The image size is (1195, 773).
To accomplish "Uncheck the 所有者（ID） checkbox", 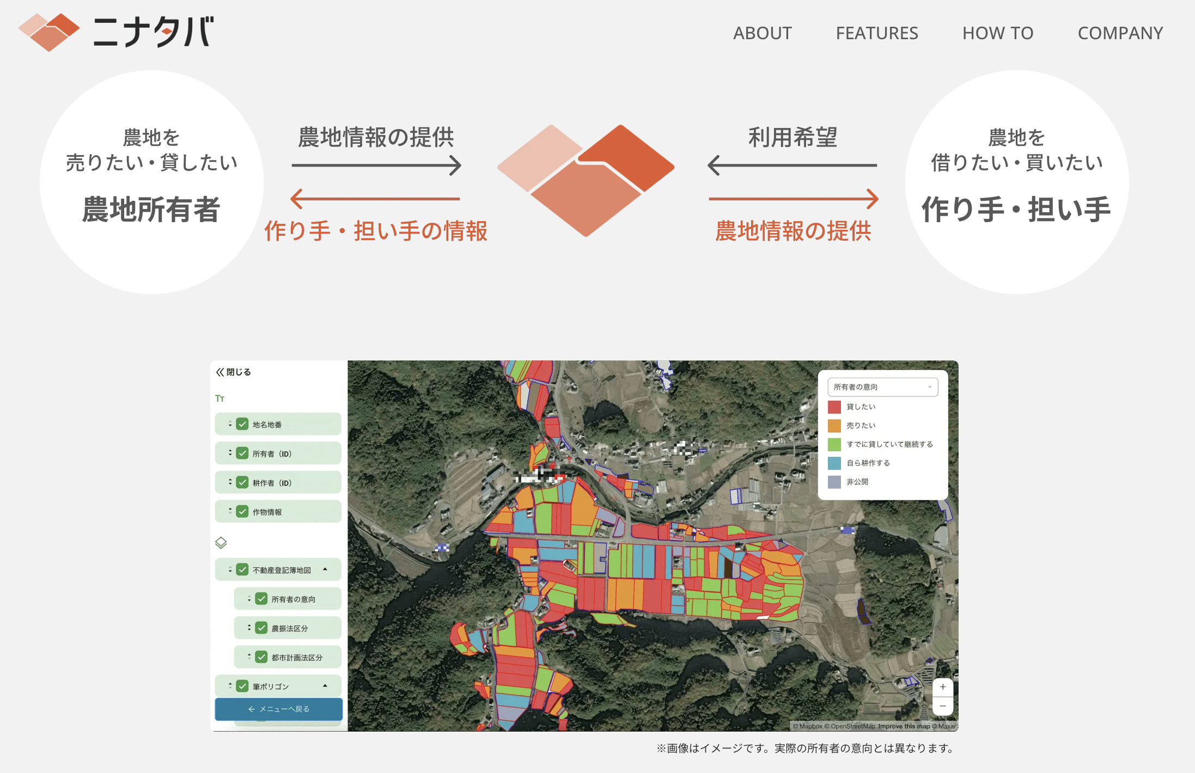I will pyautogui.click(x=242, y=453).
